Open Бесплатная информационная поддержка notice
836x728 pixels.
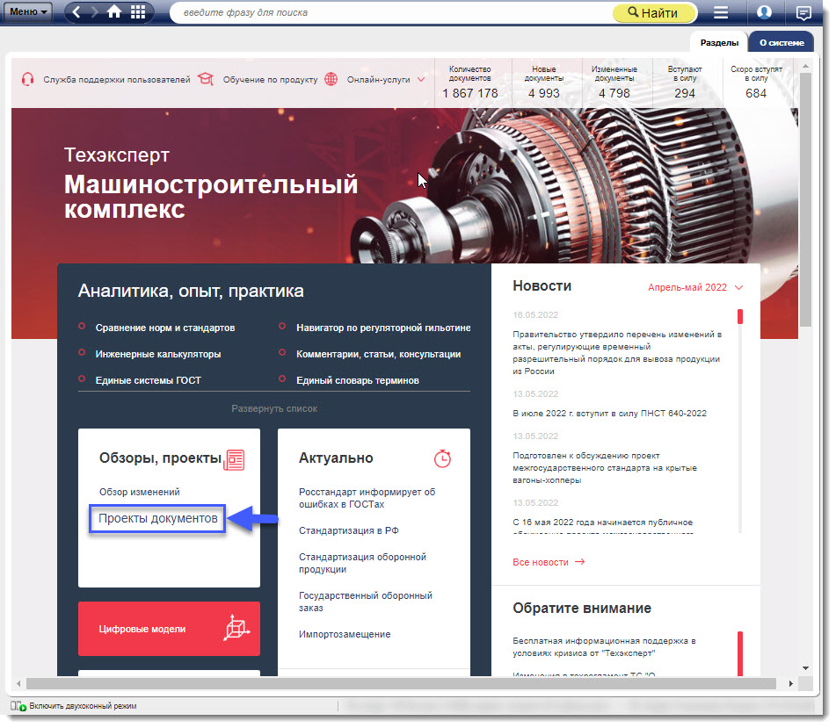pos(604,647)
